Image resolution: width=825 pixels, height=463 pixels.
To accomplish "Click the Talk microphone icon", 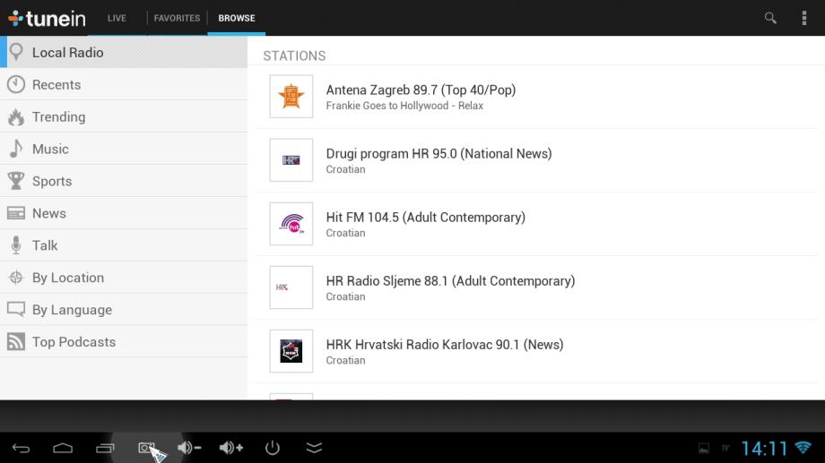I will pos(16,244).
